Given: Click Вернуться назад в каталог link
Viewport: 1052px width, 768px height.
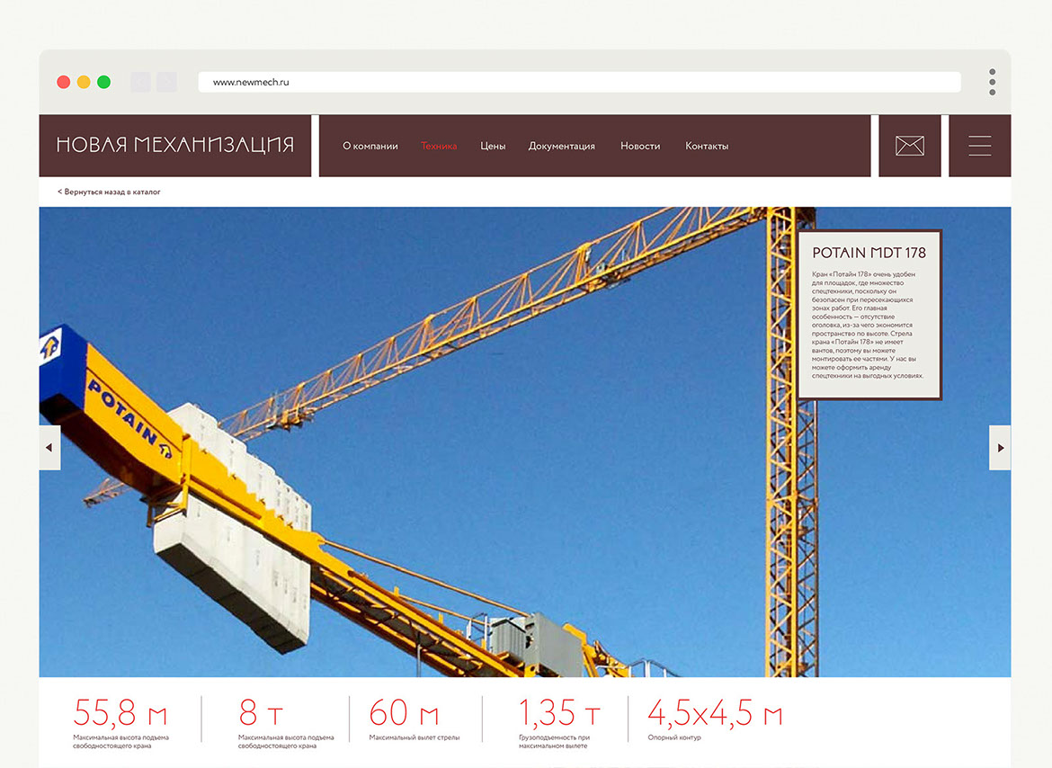Looking at the screenshot, I should click(109, 192).
